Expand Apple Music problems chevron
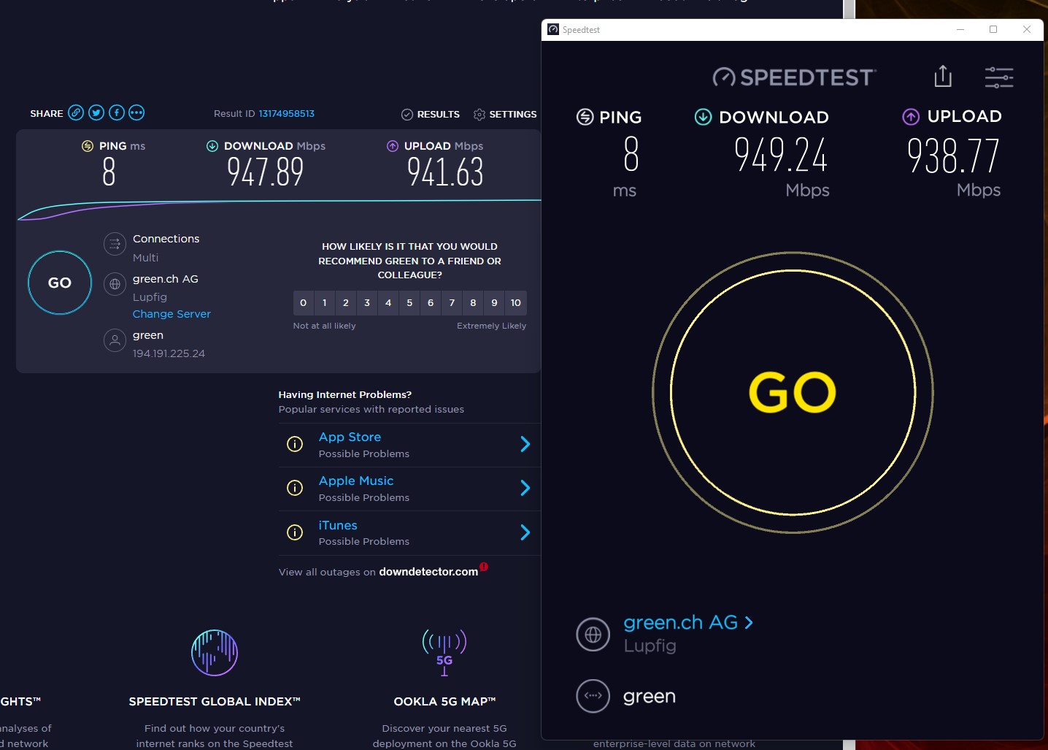The image size is (1048, 750). point(525,488)
